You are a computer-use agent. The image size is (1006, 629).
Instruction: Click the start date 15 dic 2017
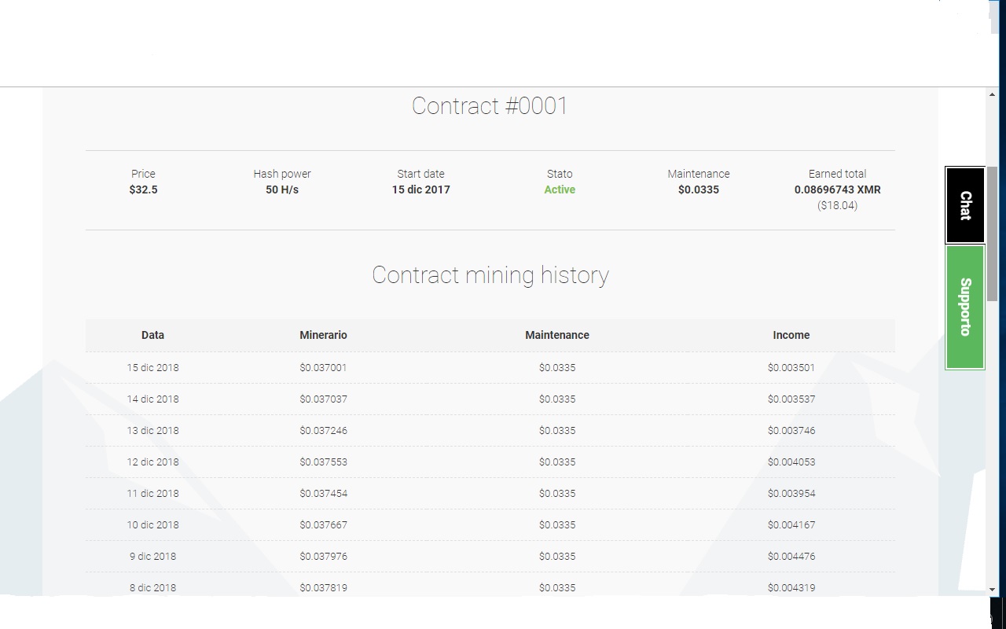(x=421, y=189)
